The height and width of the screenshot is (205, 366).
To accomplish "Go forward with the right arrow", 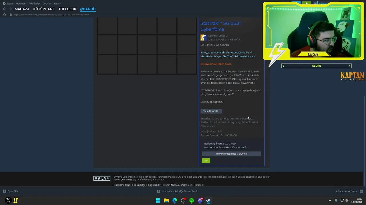I will pyautogui.click(x=11, y=9).
